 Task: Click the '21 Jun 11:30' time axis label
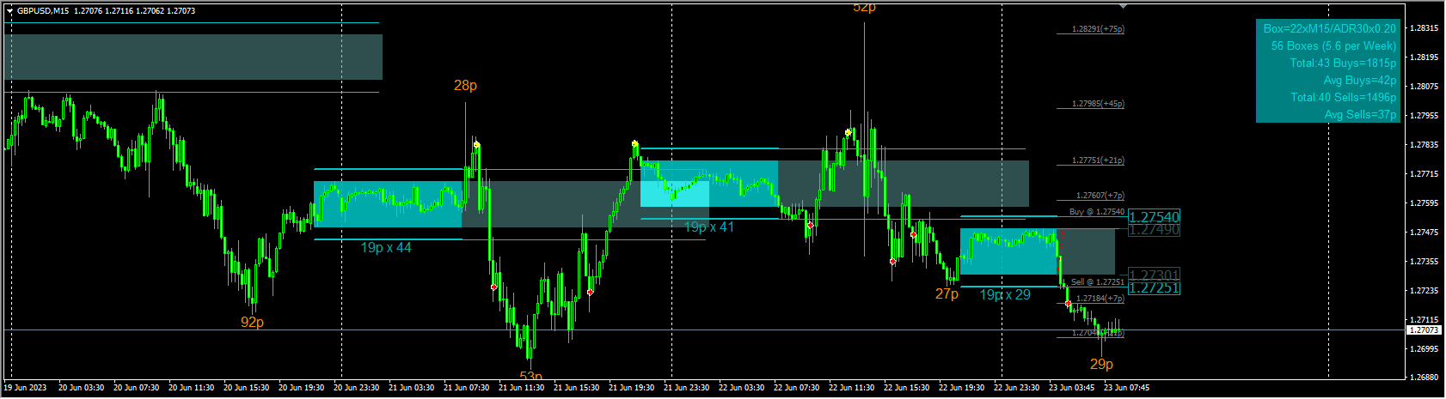(521, 388)
